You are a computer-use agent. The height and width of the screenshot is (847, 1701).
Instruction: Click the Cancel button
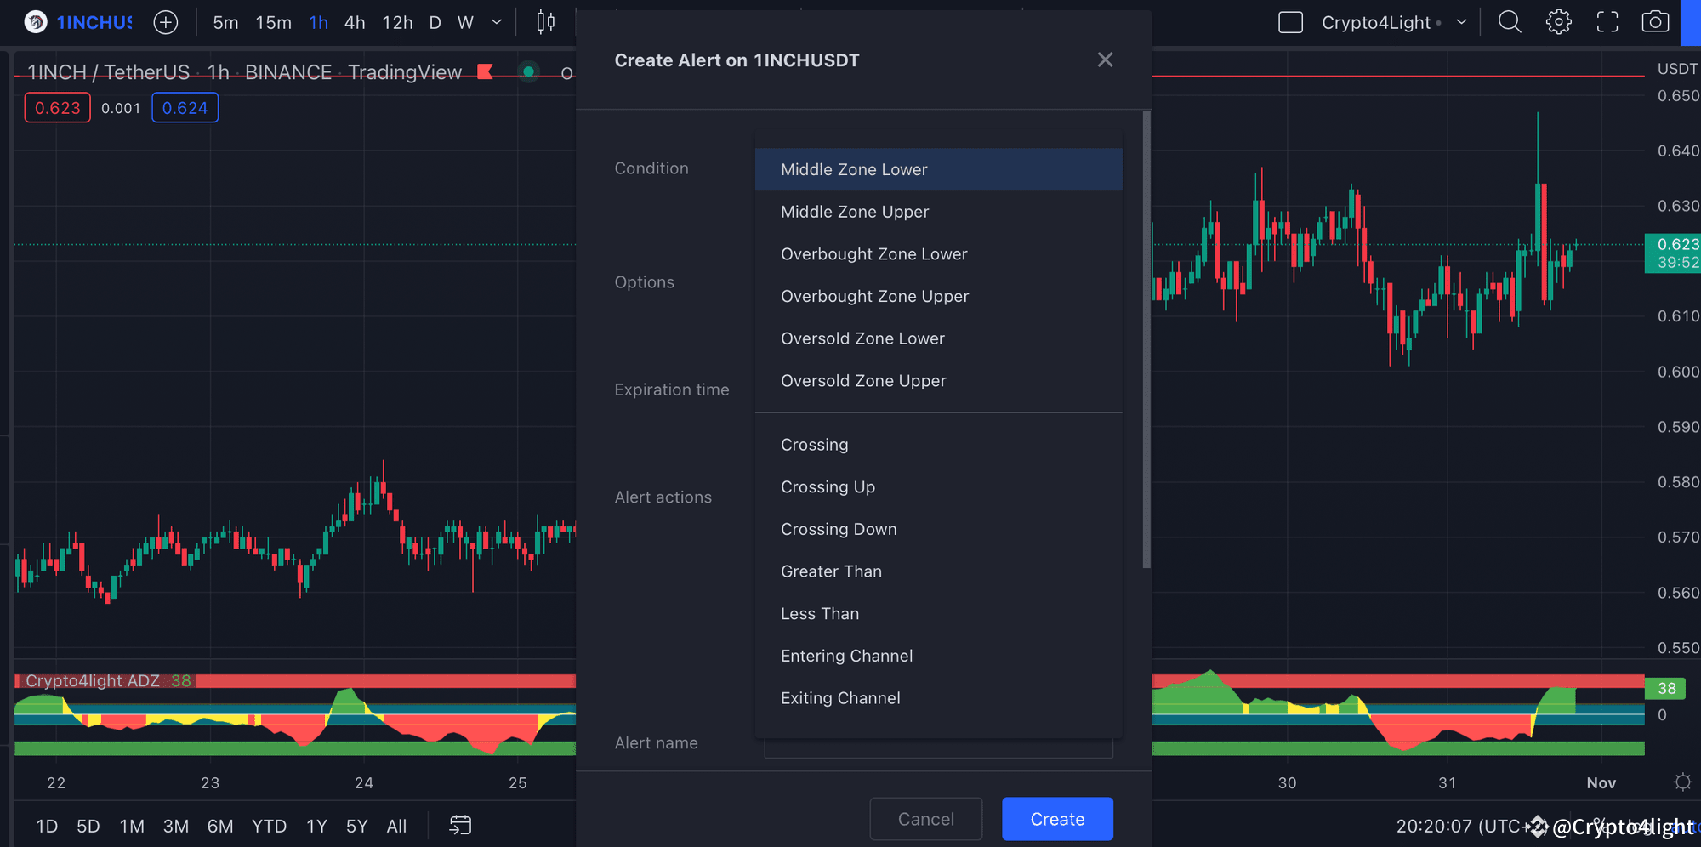(925, 819)
